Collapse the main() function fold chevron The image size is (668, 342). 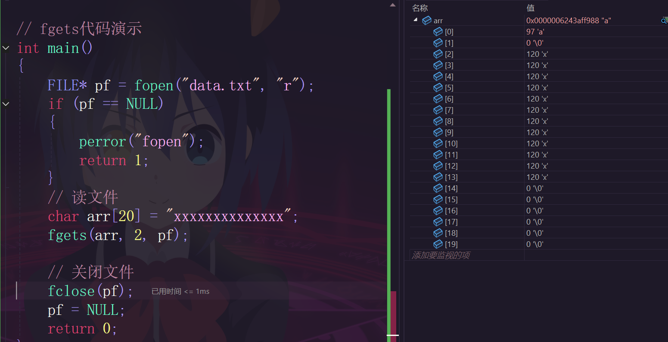pos(6,48)
